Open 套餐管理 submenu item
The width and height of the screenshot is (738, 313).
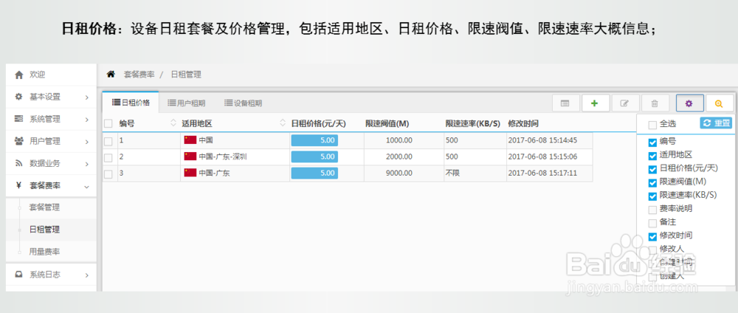(45, 207)
